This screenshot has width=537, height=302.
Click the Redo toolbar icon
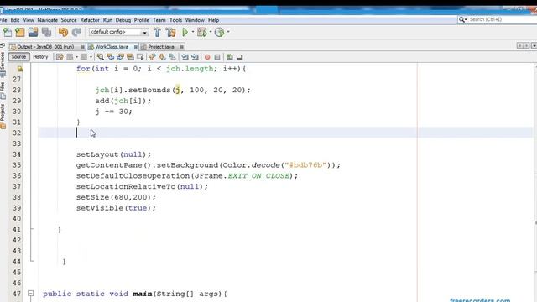click(76, 32)
